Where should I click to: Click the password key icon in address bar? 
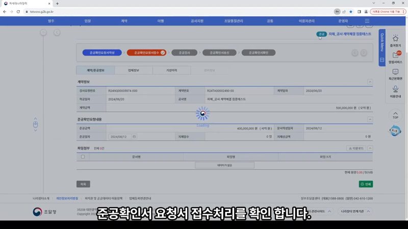tap(337, 12)
